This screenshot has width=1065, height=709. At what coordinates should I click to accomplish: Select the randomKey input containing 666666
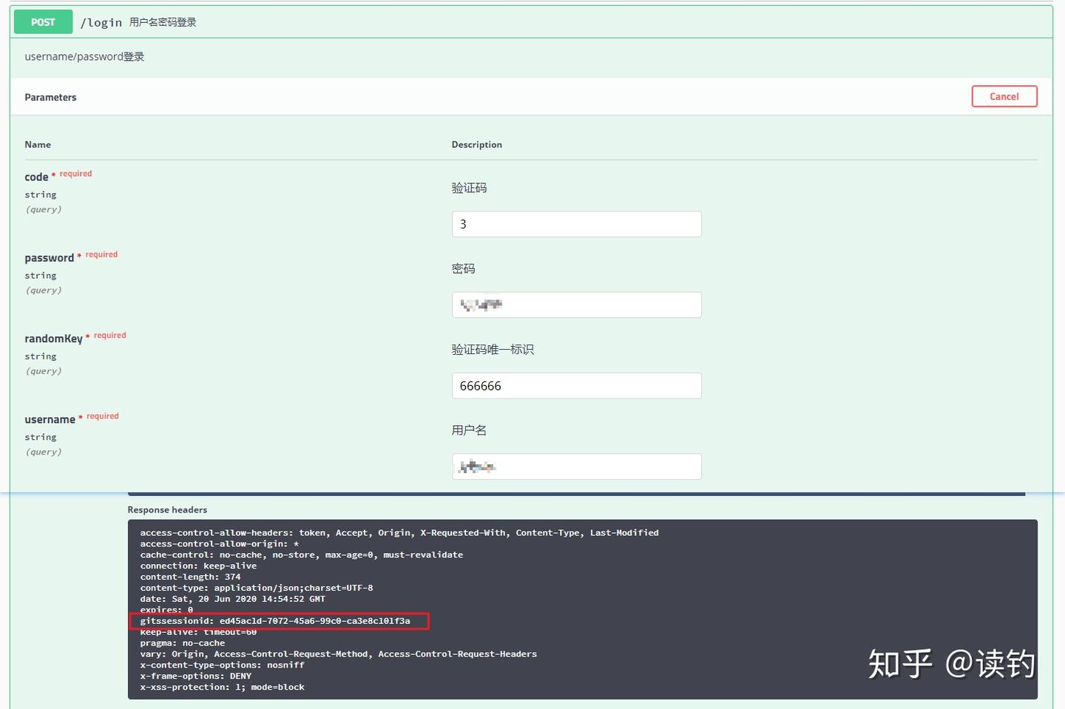[x=576, y=385]
